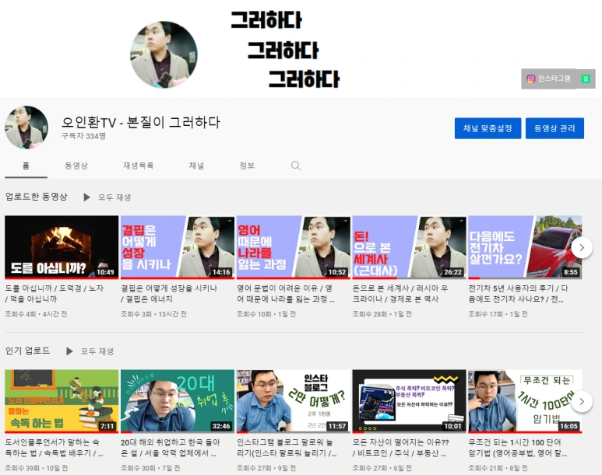Switch to the 정보 tab
Image resolution: width=602 pixels, height=475 pixels.
pyautogui.click(x=247, y=166)
